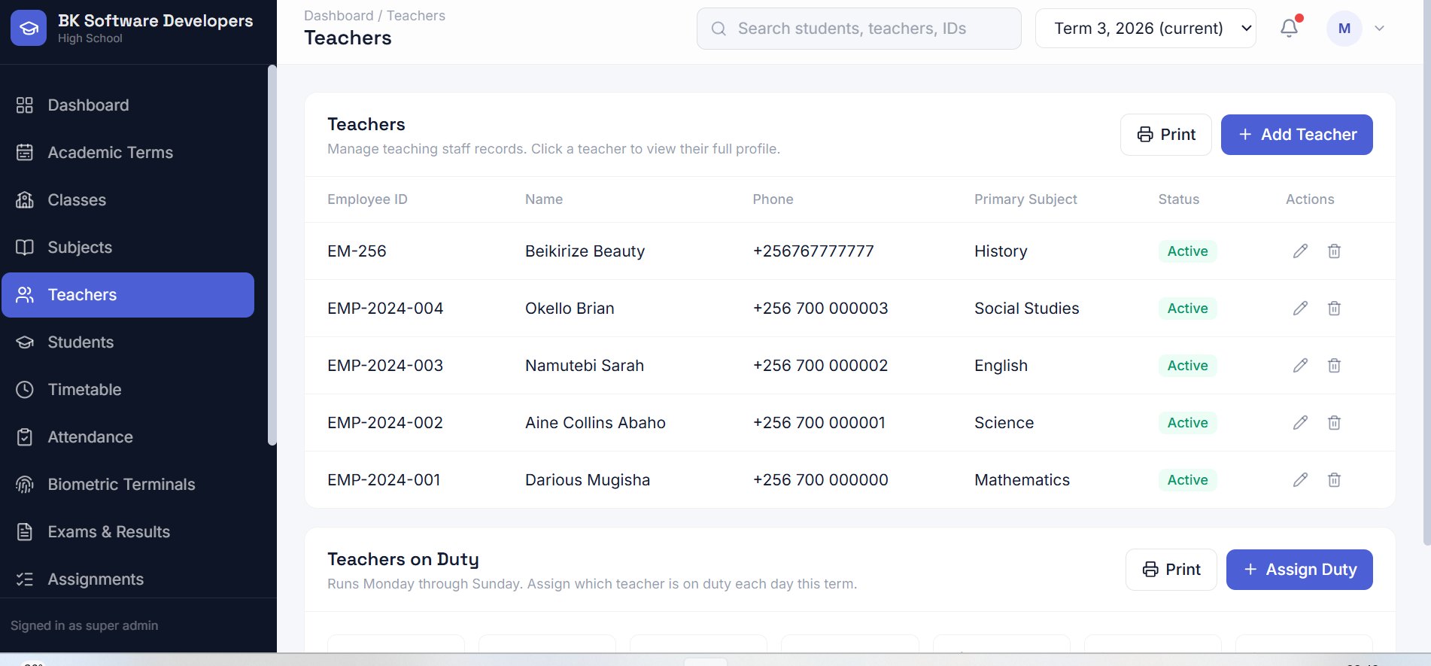The image size is (1431, 666).
Task: Open the notifications bell
Action: [1290, 28]
